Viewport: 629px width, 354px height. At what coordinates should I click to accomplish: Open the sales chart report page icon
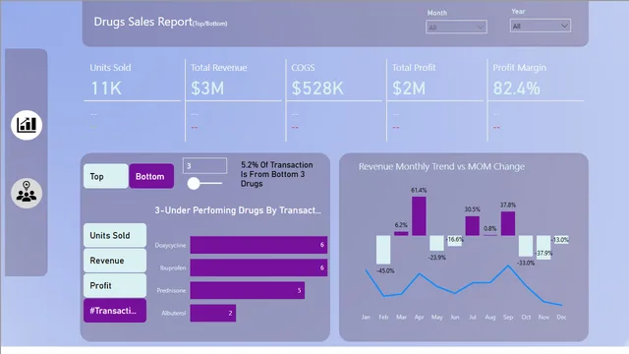27,125
